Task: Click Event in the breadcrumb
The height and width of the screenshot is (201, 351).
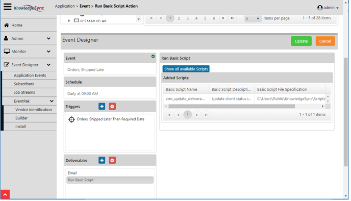Action: (85, 6)
